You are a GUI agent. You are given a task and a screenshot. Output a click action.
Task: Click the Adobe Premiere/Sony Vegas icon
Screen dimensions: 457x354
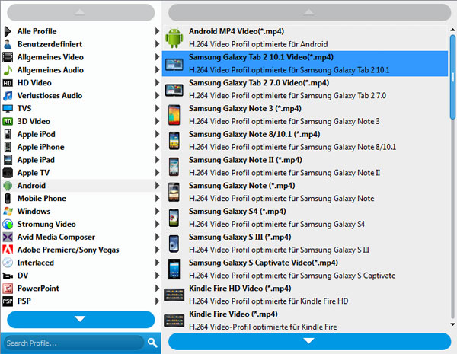[x=8, y=250]
